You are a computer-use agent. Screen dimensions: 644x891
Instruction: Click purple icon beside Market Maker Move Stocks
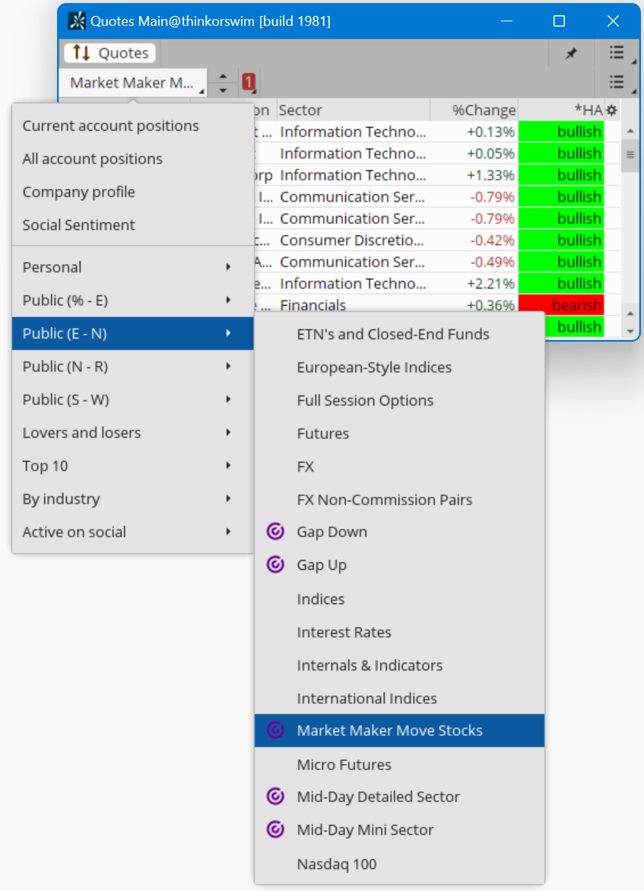(x=275, y=730)
